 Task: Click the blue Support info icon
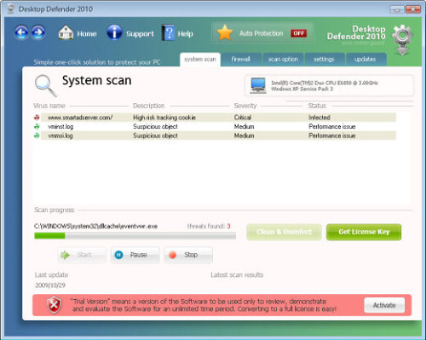[x=114, y=32]
